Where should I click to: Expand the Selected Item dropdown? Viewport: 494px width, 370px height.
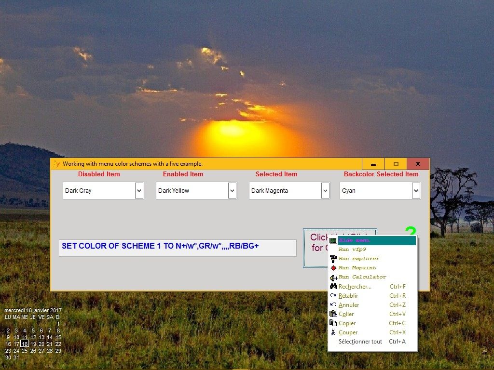pyautogui.click(x=326, y=190)
